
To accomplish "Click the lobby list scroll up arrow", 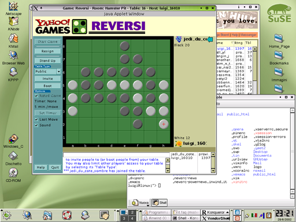I will [x=255, y=49].
